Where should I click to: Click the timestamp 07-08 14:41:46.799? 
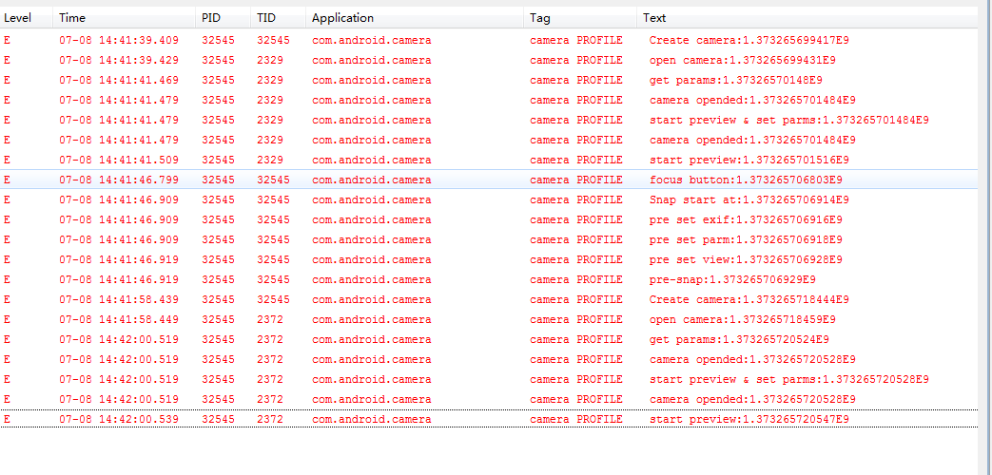tap(119, 180)
